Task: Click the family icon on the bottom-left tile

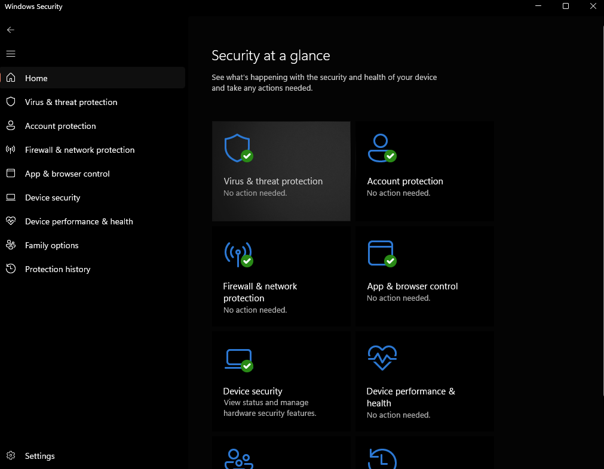Action: (238, 458)
